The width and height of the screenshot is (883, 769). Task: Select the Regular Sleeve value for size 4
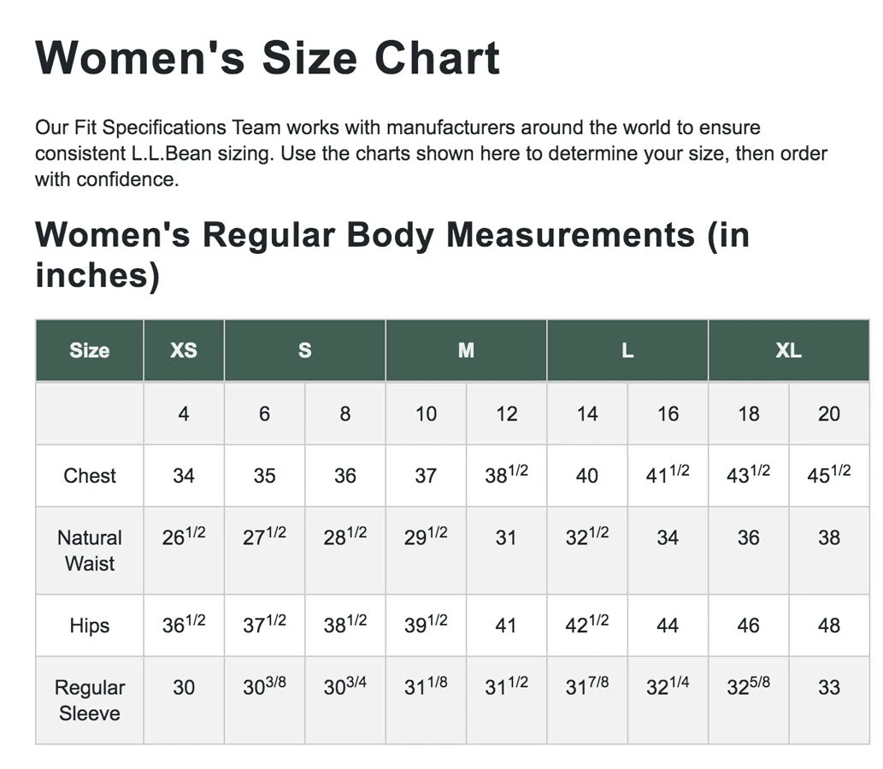184,688
